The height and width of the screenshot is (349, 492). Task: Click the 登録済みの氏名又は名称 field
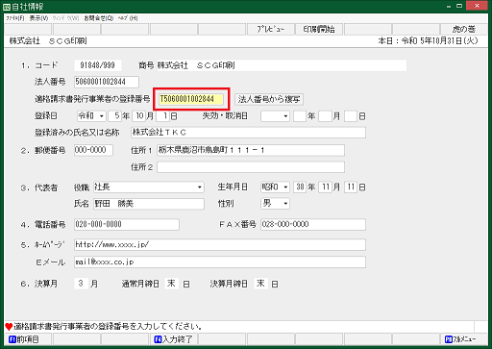[248, 133]
